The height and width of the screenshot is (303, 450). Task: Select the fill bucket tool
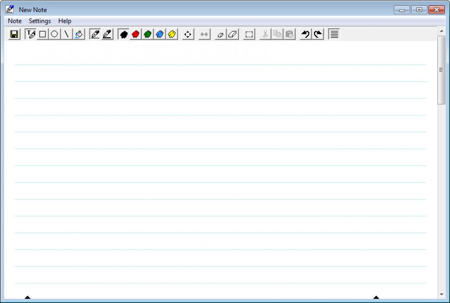79,34
